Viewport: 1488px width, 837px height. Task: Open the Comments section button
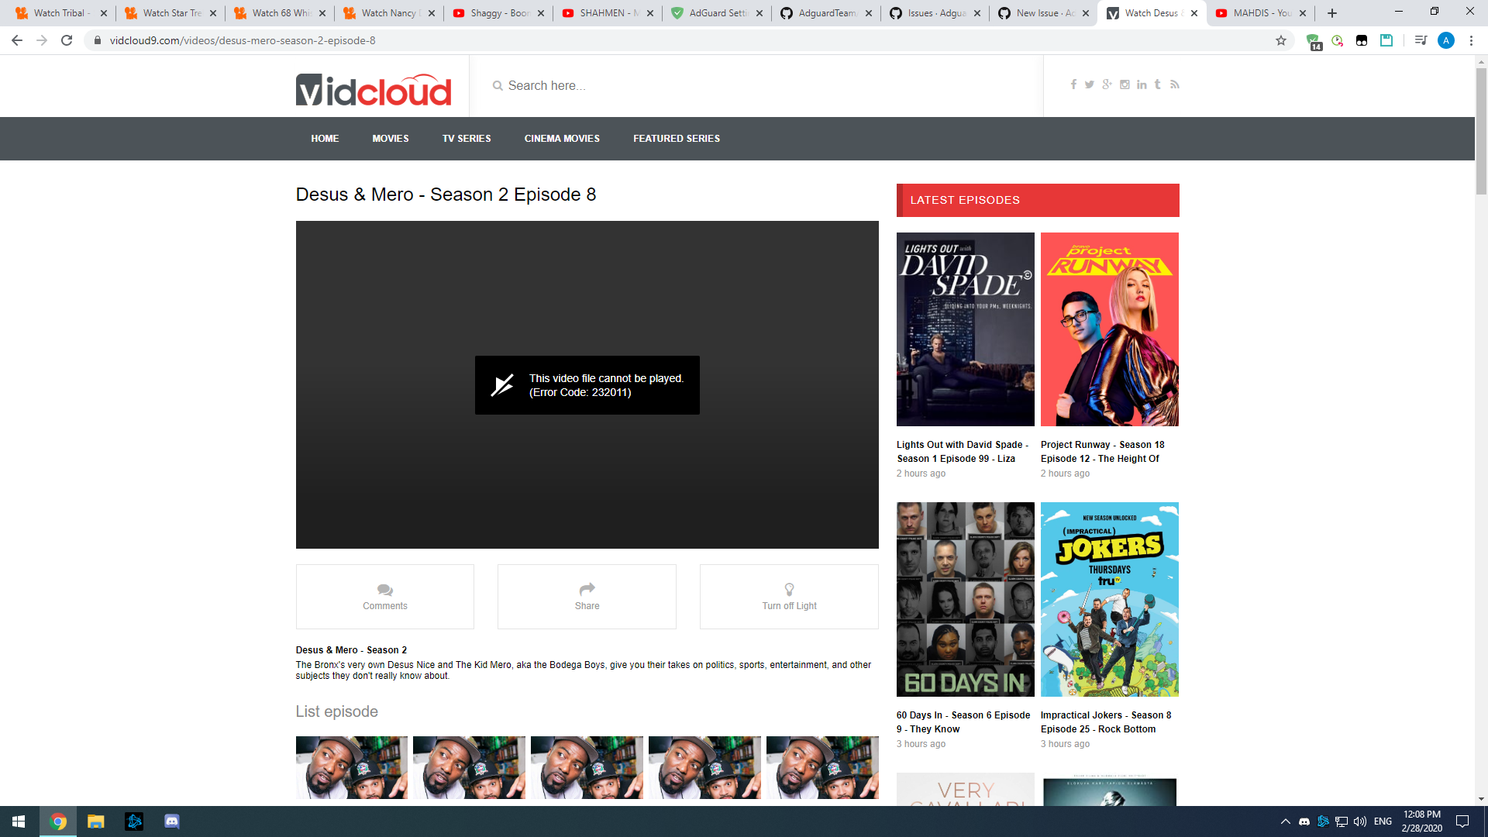(x=385, y=596)
